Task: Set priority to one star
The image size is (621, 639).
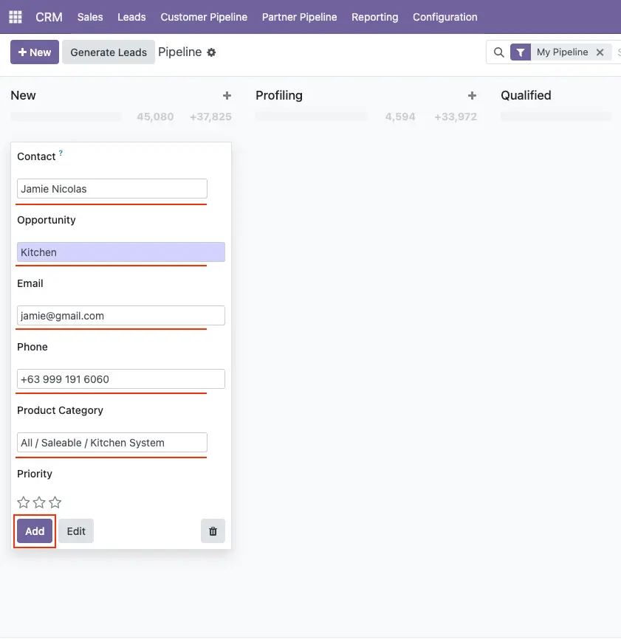Action: coord(24,502)
